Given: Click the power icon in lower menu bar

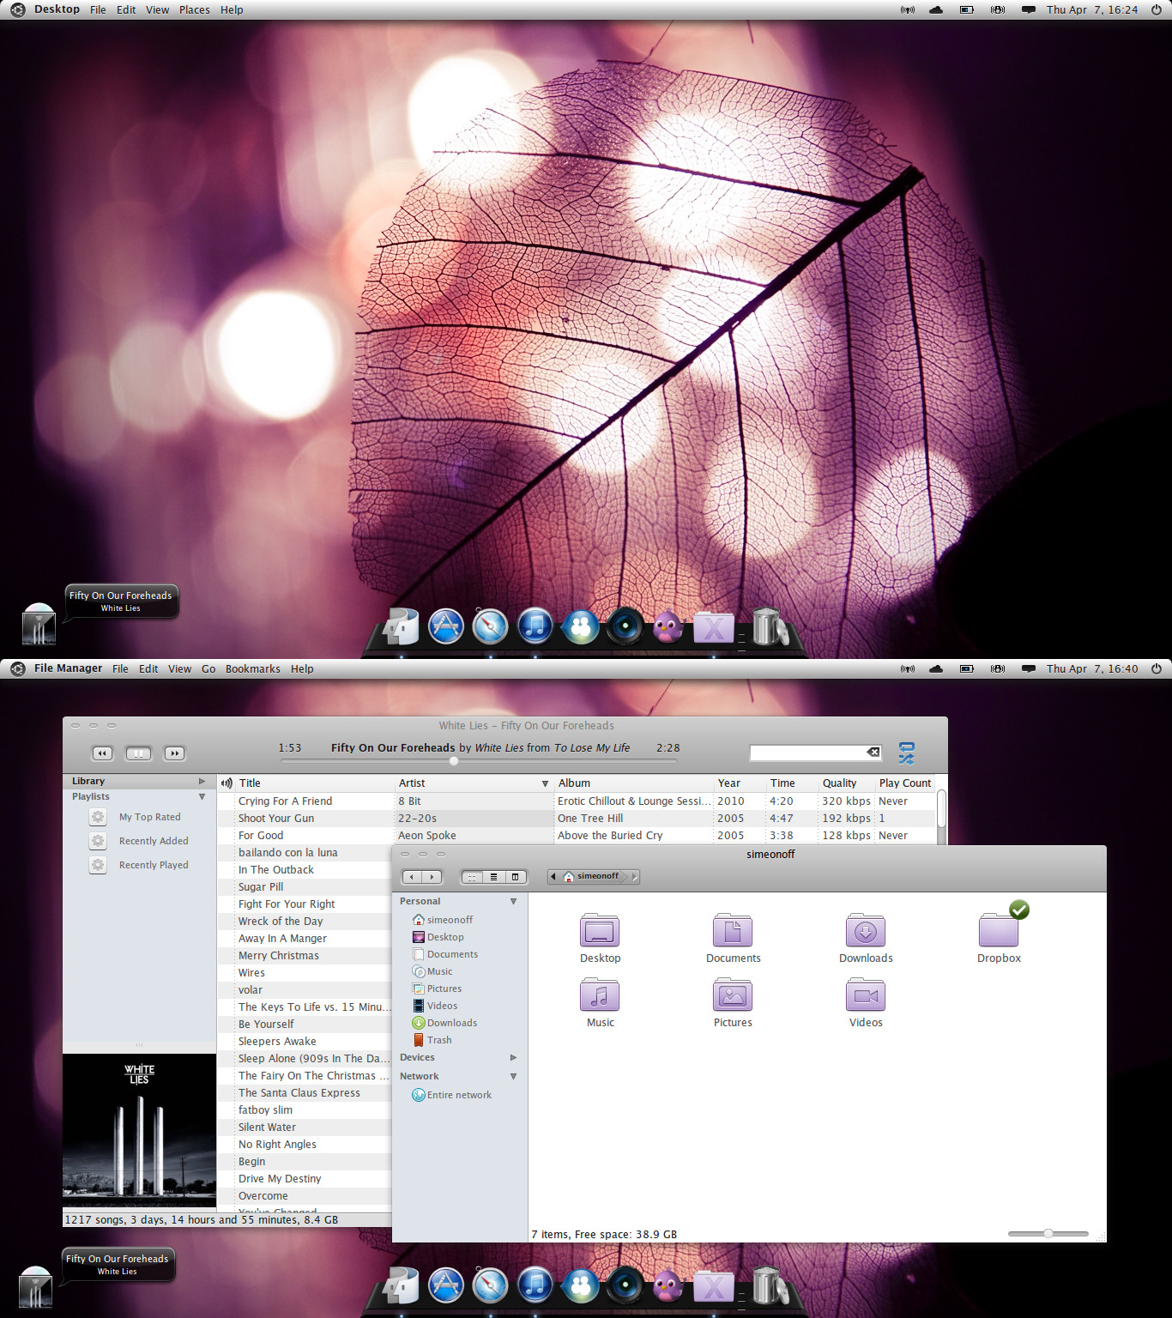Looking at the screenshot, I should (x=1157, y=668).
